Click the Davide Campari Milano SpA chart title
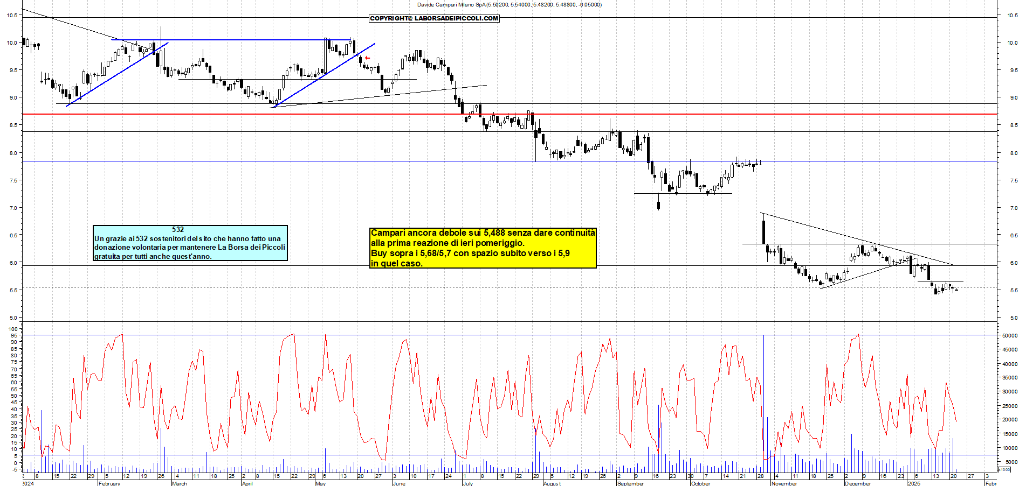Viewport: 1019px width, 486px height. [509, 4]
